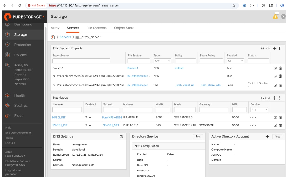Edit the S3-OBJ_INT interface row
Screen dimensions: 287x178
pos(275,126)
